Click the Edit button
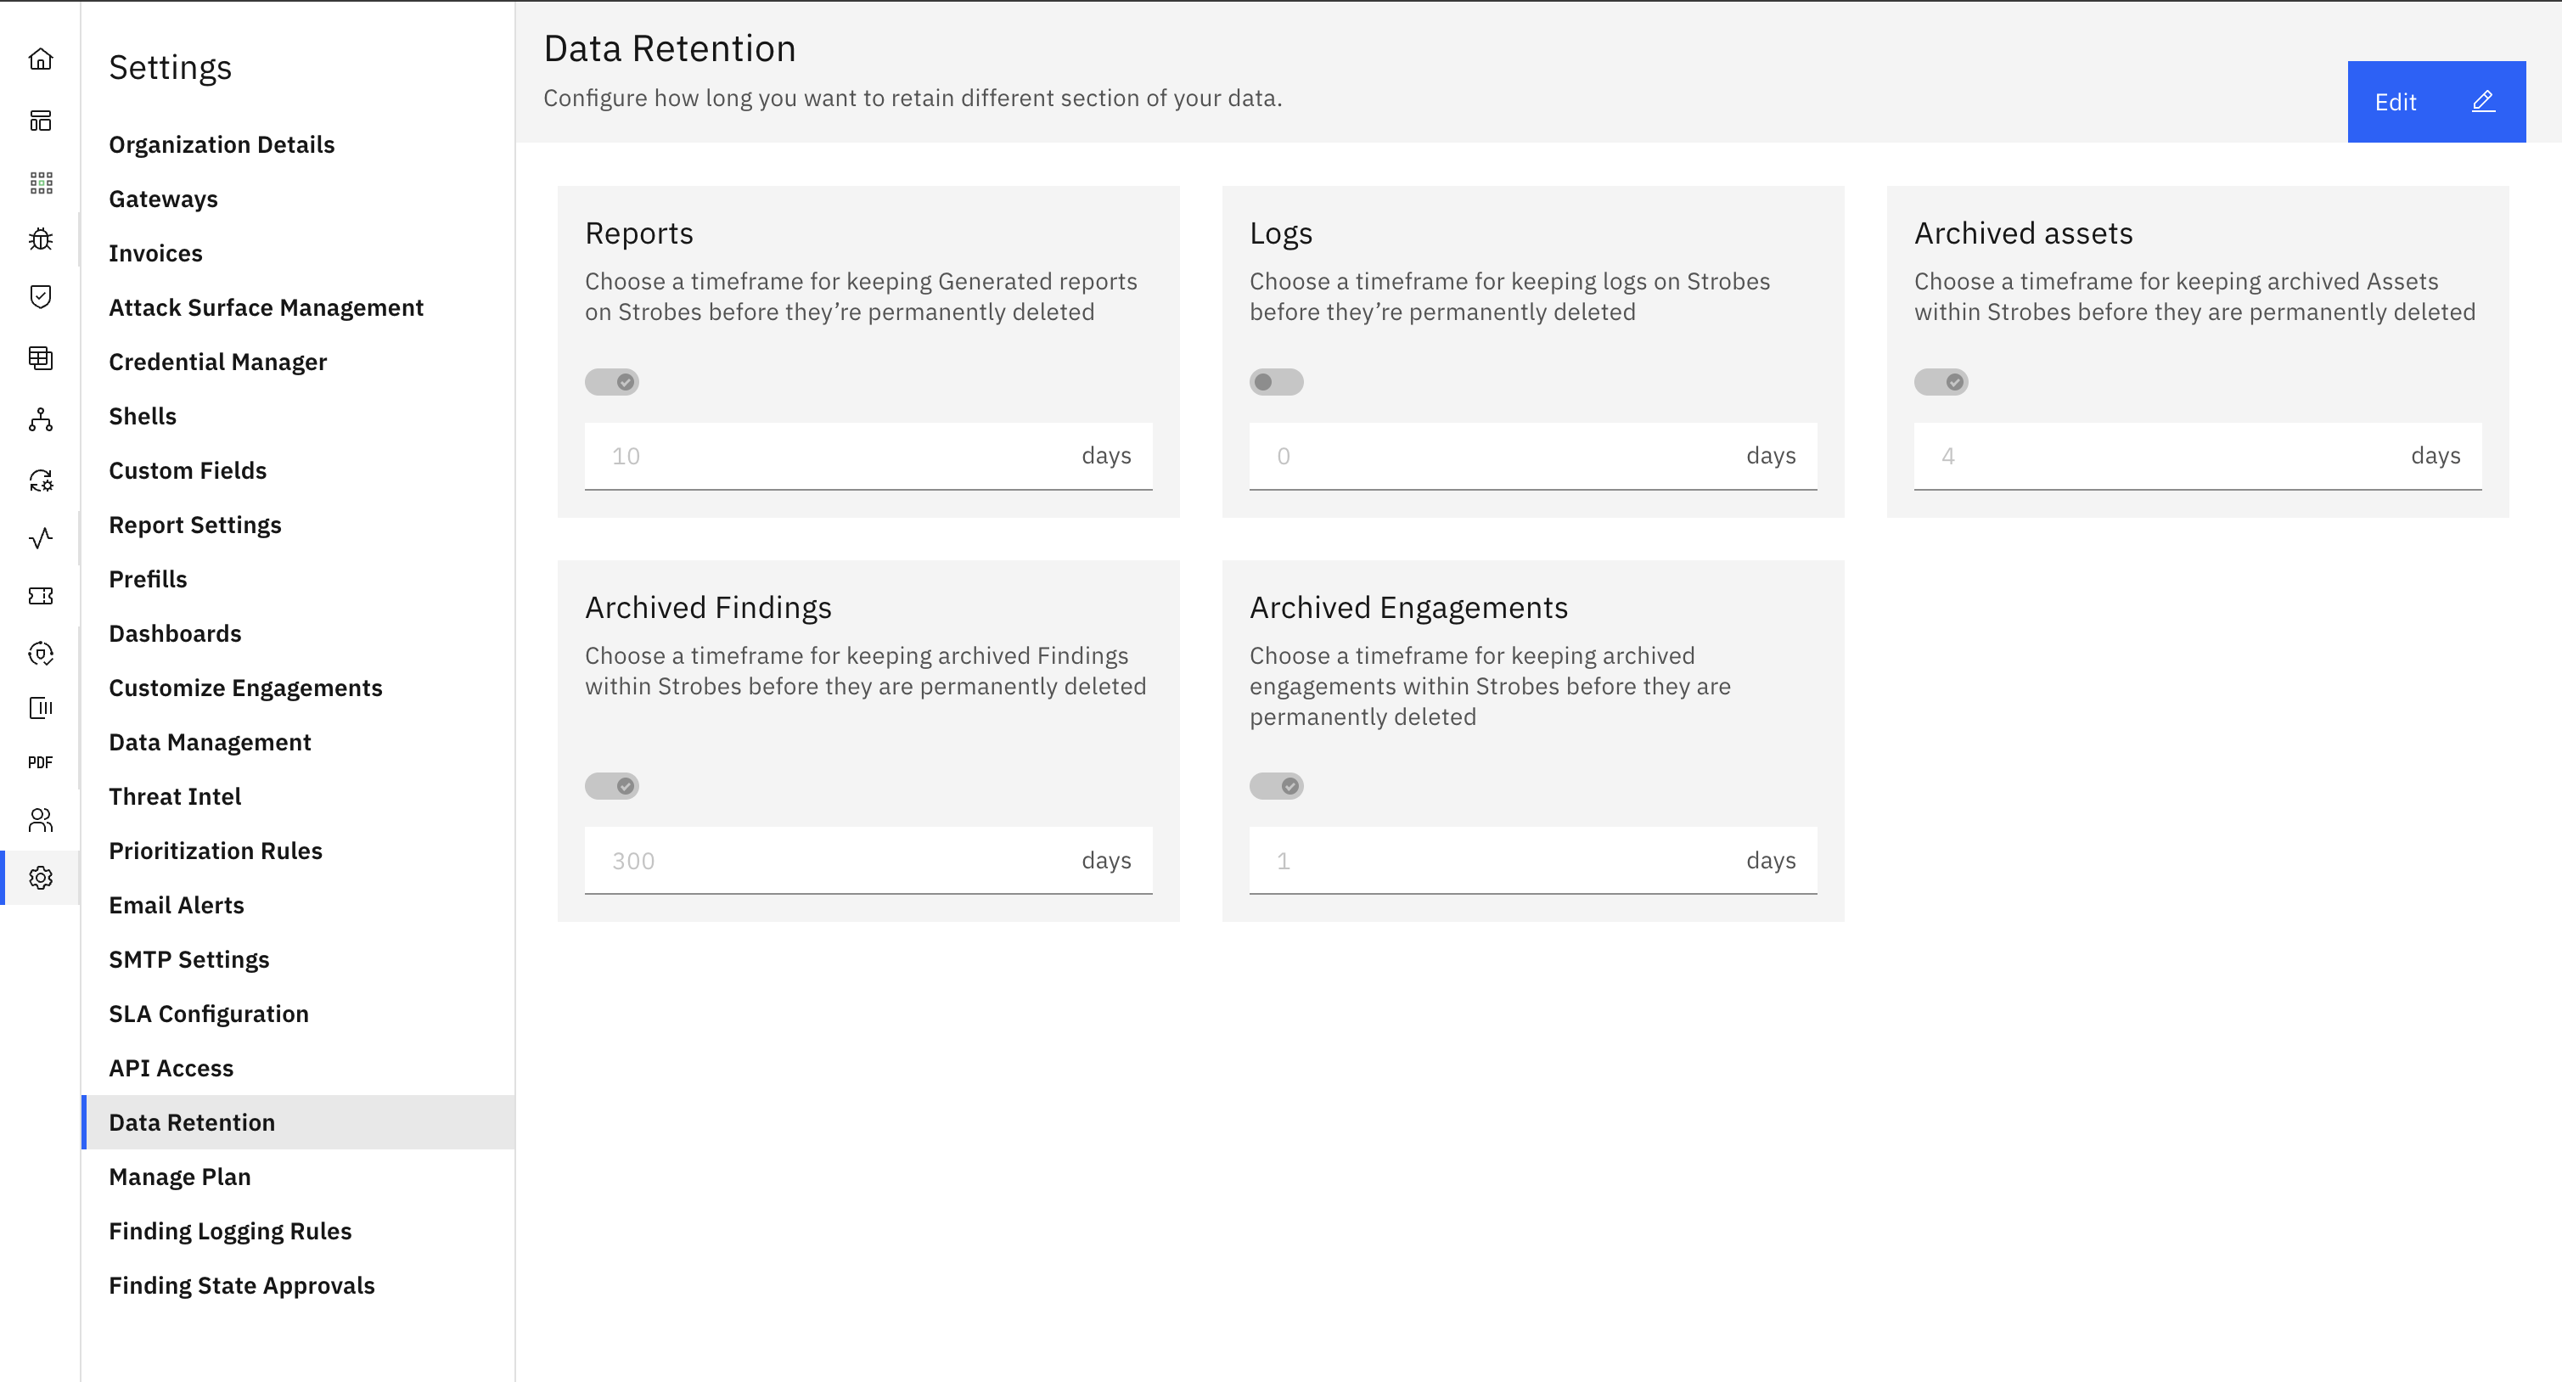 click(x=2436, y=101)
